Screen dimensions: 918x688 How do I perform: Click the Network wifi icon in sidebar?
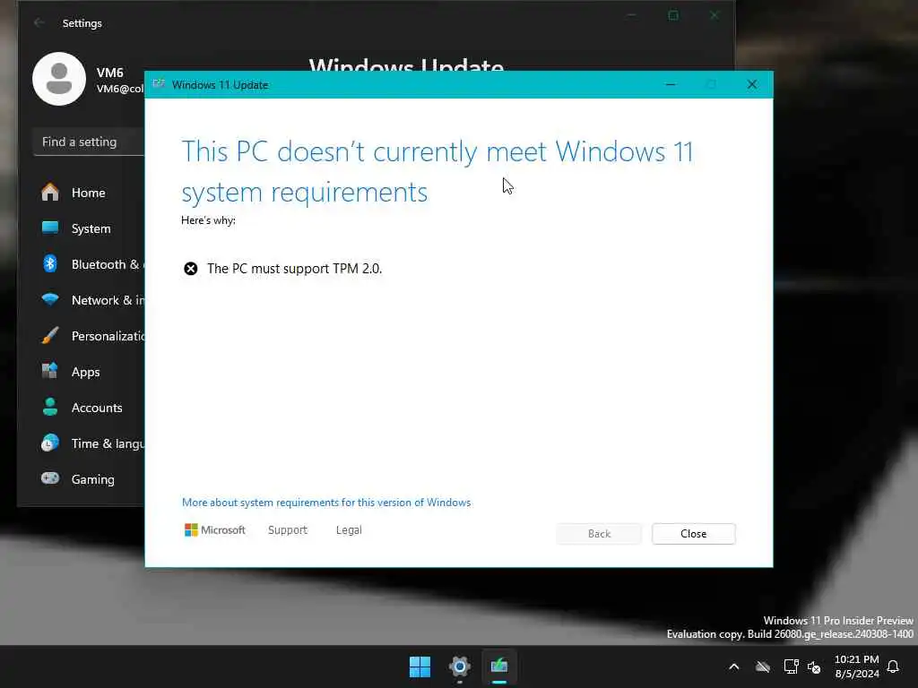(x=50, y=299)
